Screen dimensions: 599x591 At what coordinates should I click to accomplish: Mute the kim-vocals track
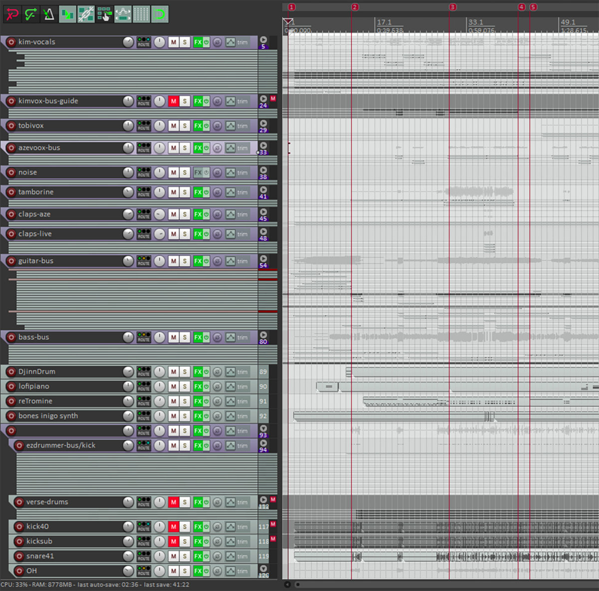coord(173,42)
